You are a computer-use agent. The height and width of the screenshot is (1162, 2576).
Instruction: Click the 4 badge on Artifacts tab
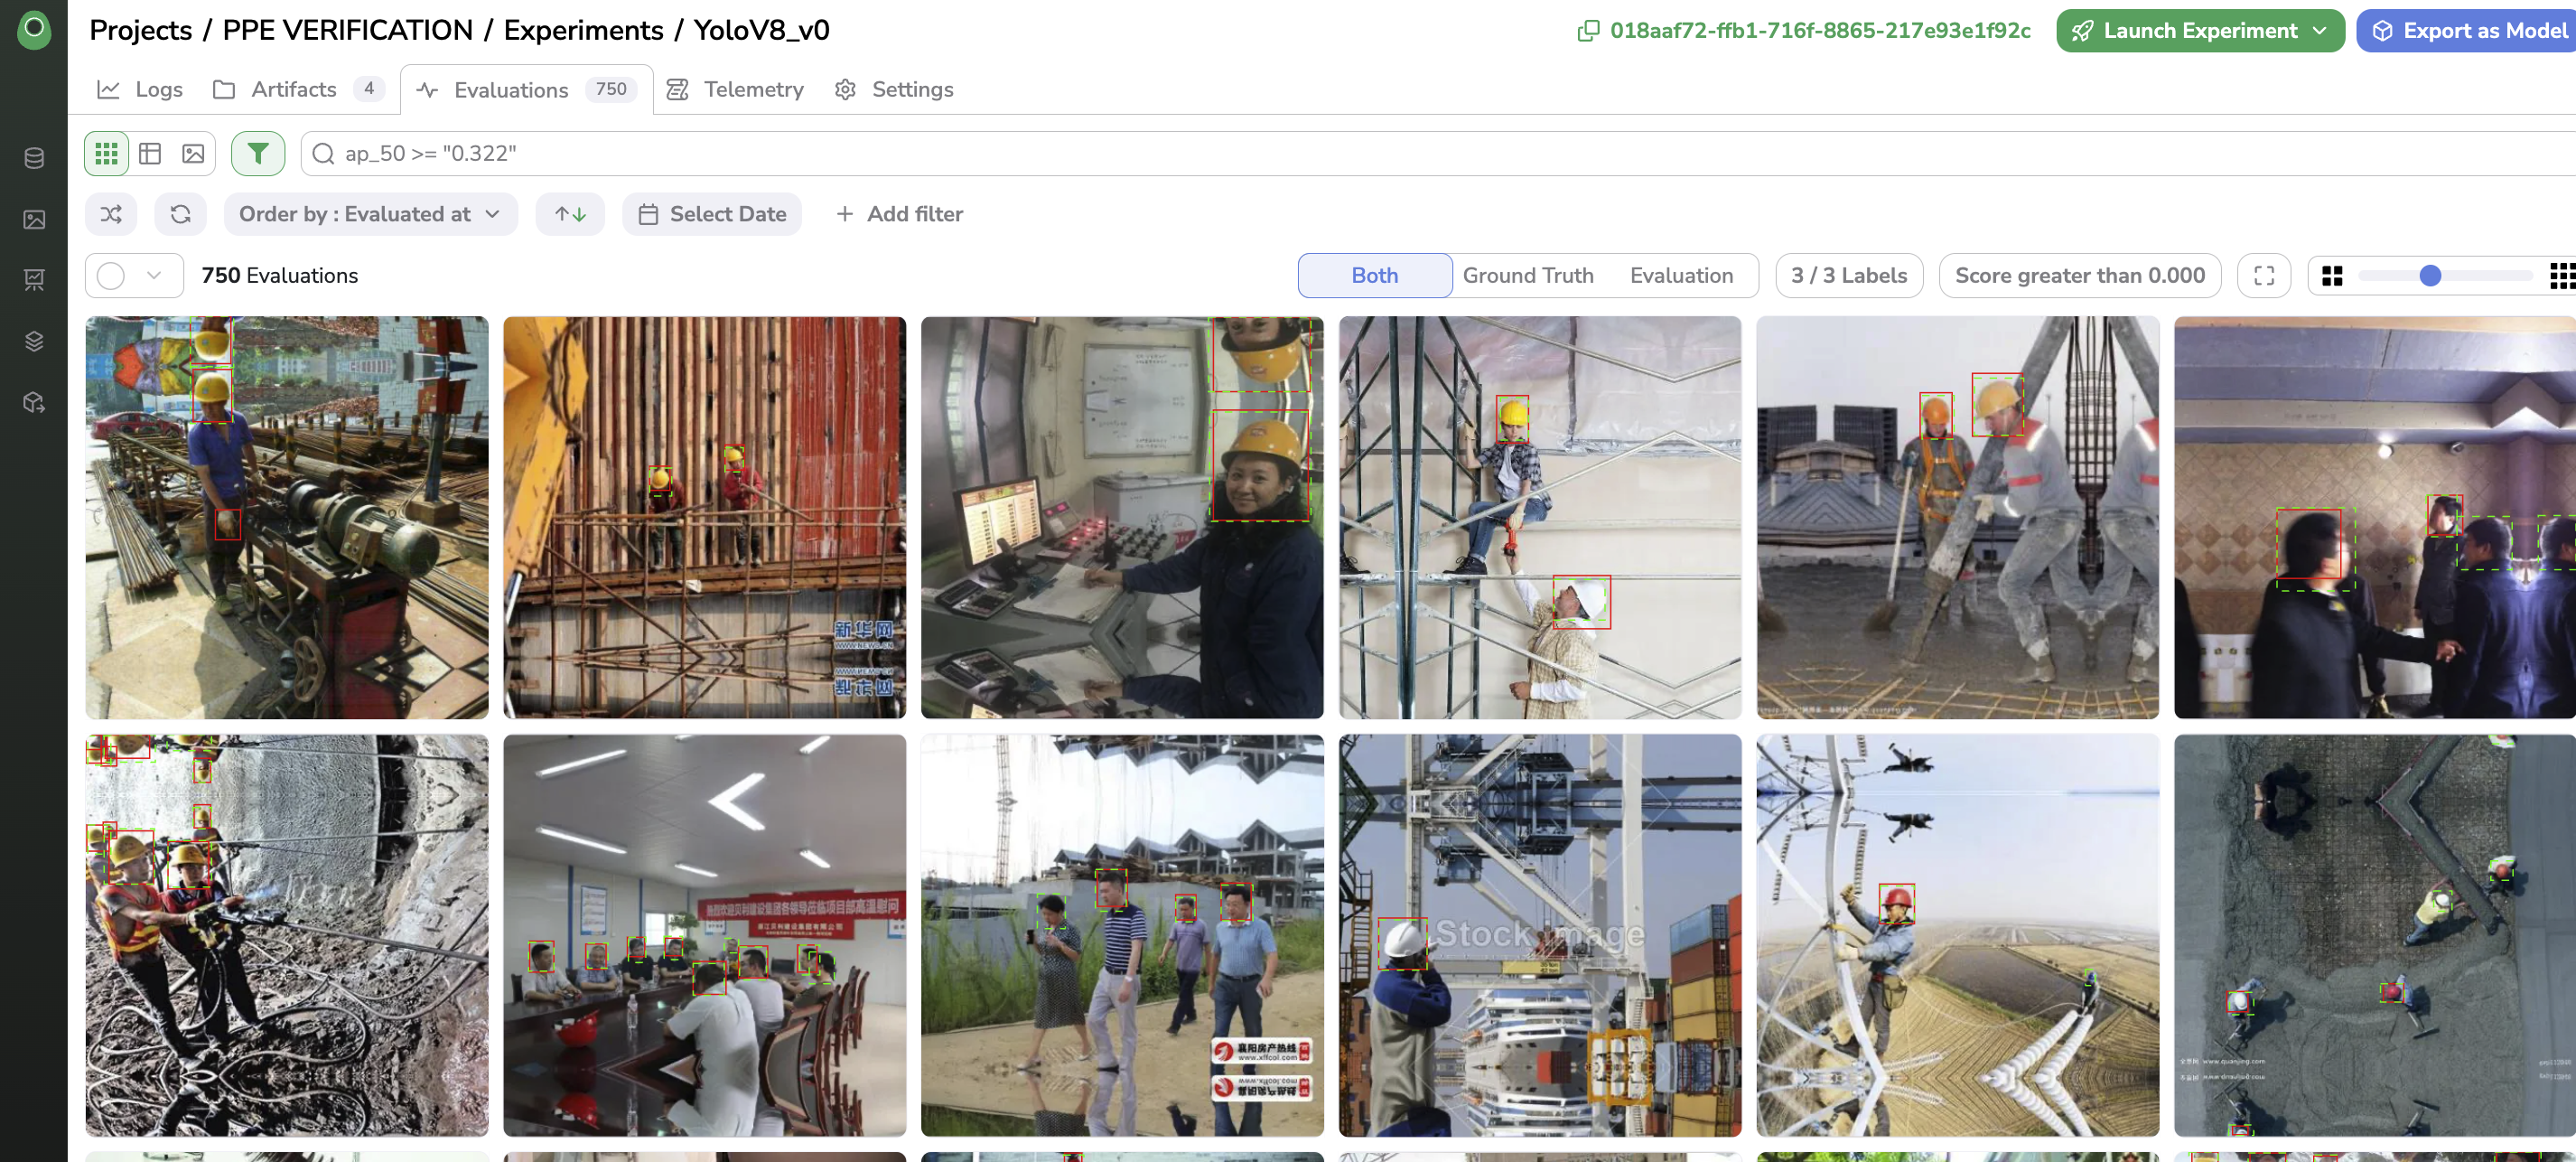369,89
